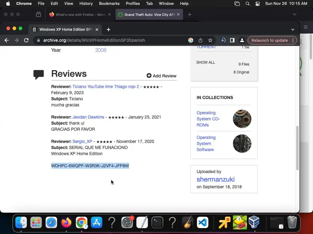Open VirtualBox from the Dock

pyautogui.click(x=254, y=222)
